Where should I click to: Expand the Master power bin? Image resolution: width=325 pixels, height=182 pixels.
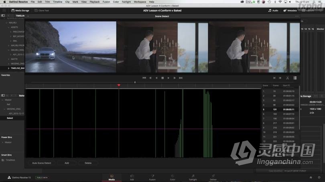click(x=2, y=142)
